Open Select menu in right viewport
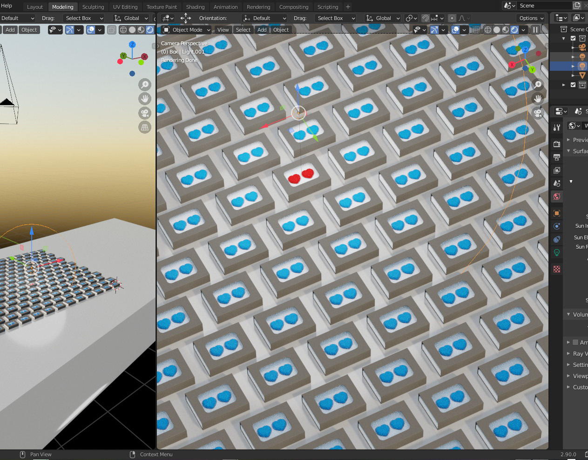588x460 pixels. tap(243, 30)
